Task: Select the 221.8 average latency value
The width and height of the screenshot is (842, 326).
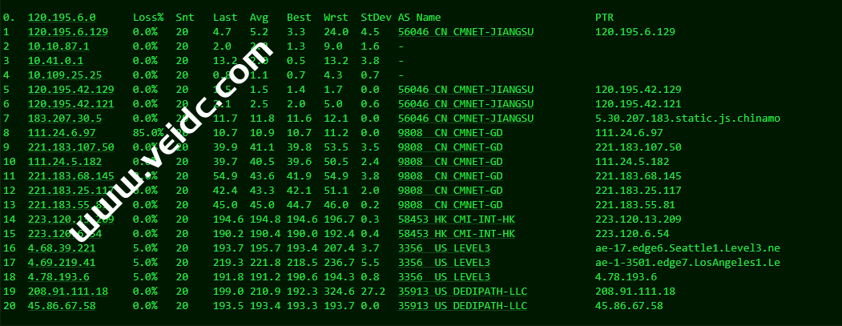Action: (265, 263)
